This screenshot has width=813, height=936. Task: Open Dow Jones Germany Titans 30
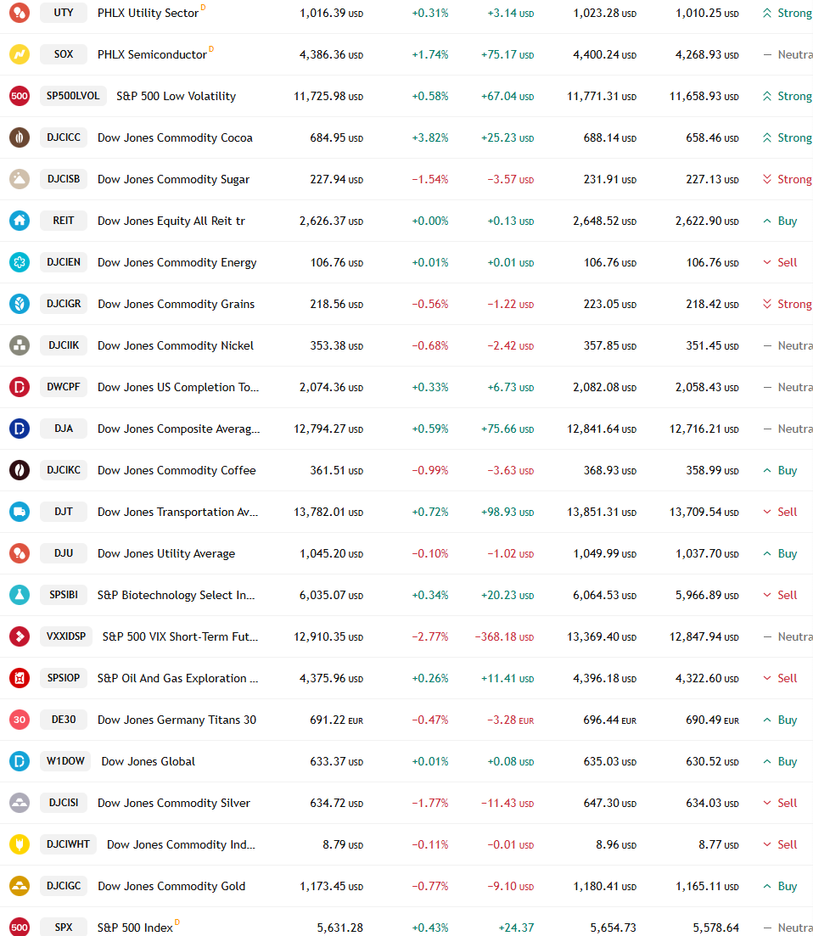coord(177,720)
